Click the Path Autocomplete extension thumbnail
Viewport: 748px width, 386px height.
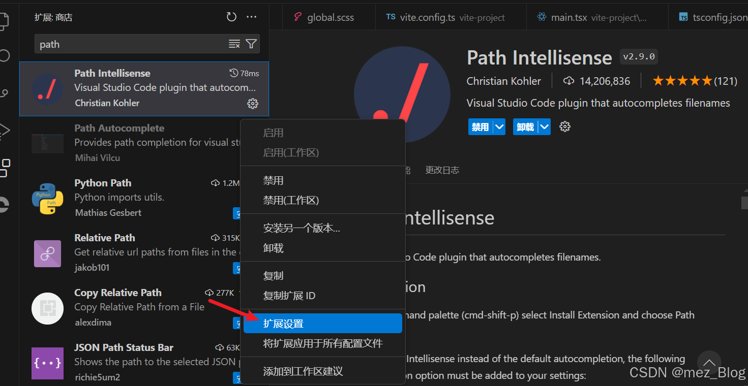[x=47, y=144]
